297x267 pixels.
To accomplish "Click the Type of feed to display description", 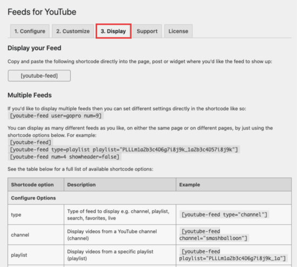I will [118, 215].
